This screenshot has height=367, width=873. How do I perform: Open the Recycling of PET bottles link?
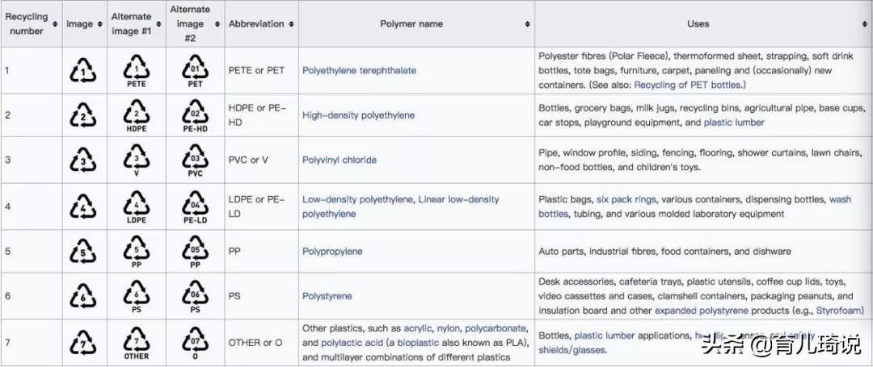tap(689, 84)
